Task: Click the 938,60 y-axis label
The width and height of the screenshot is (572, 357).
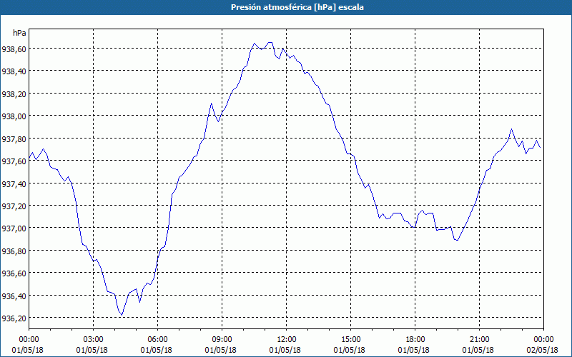Action: (14, 49)
